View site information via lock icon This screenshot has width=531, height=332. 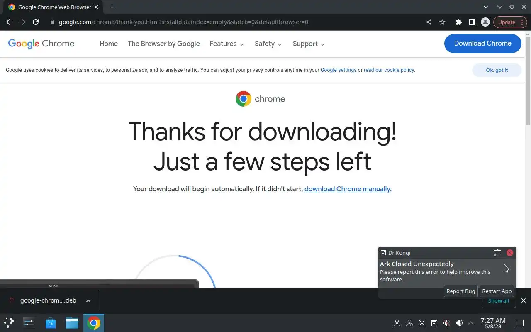(52, 22)
